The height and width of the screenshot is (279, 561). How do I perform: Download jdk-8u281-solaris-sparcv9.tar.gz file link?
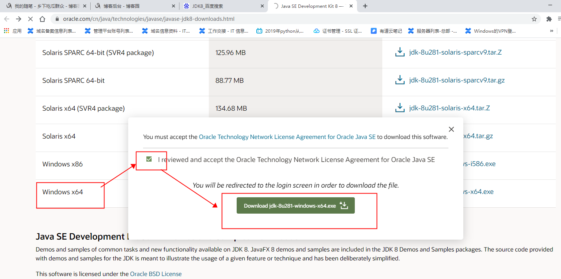(x=457, y=80)
